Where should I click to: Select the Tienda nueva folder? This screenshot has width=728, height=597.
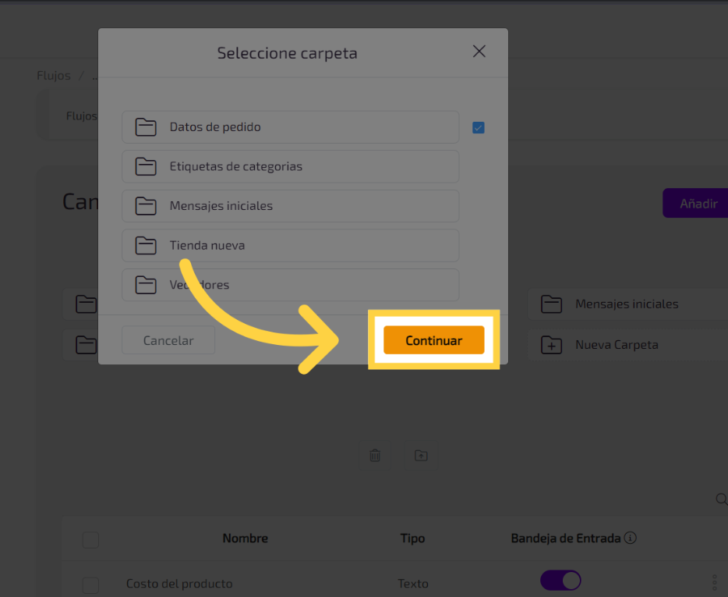tap(290, 245)
